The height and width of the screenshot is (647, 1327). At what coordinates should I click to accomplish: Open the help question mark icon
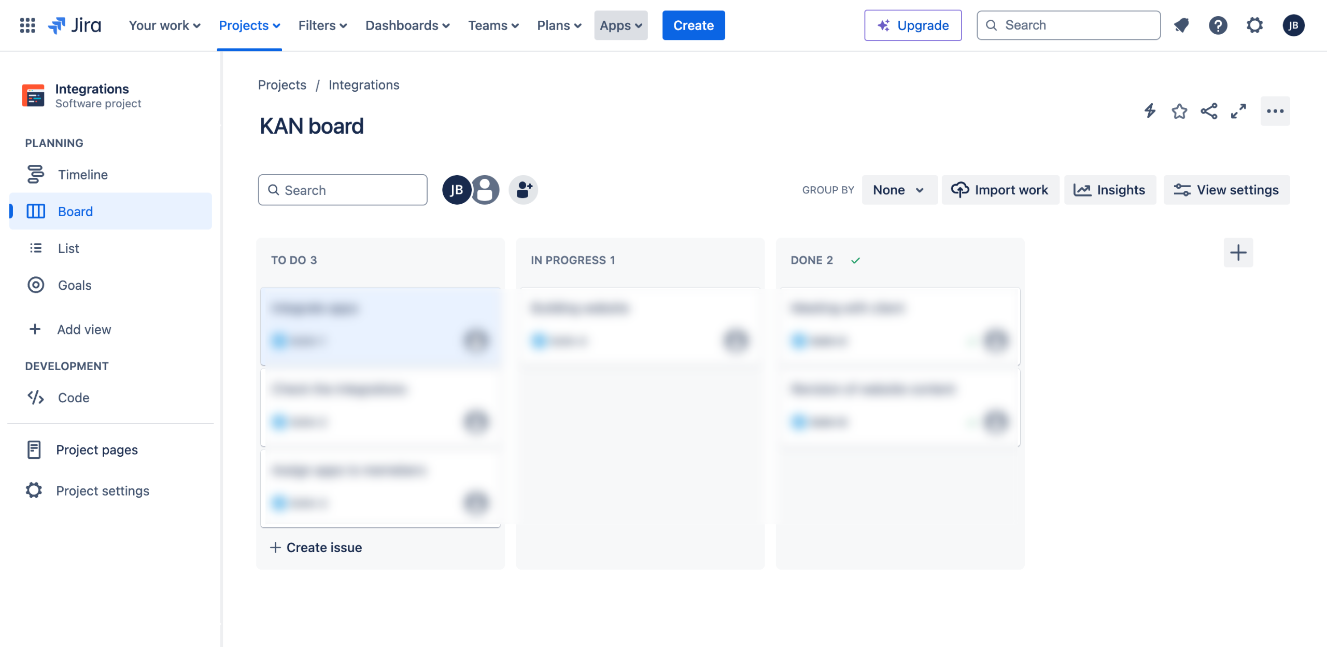point(1218,25)
